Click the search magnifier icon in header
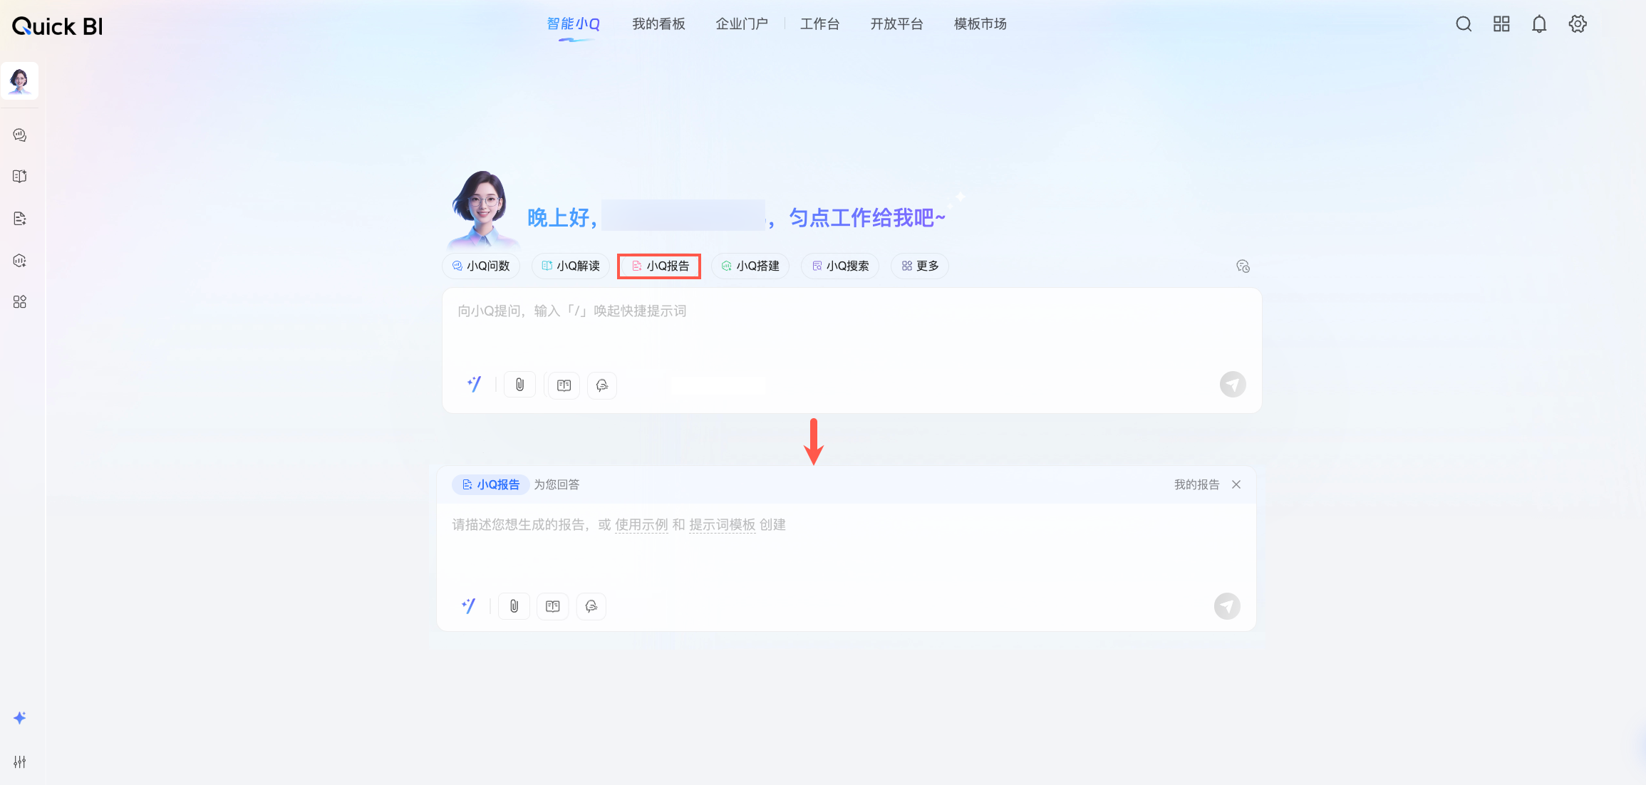This screenshot has height=785, width=1646. [1464, 24]
